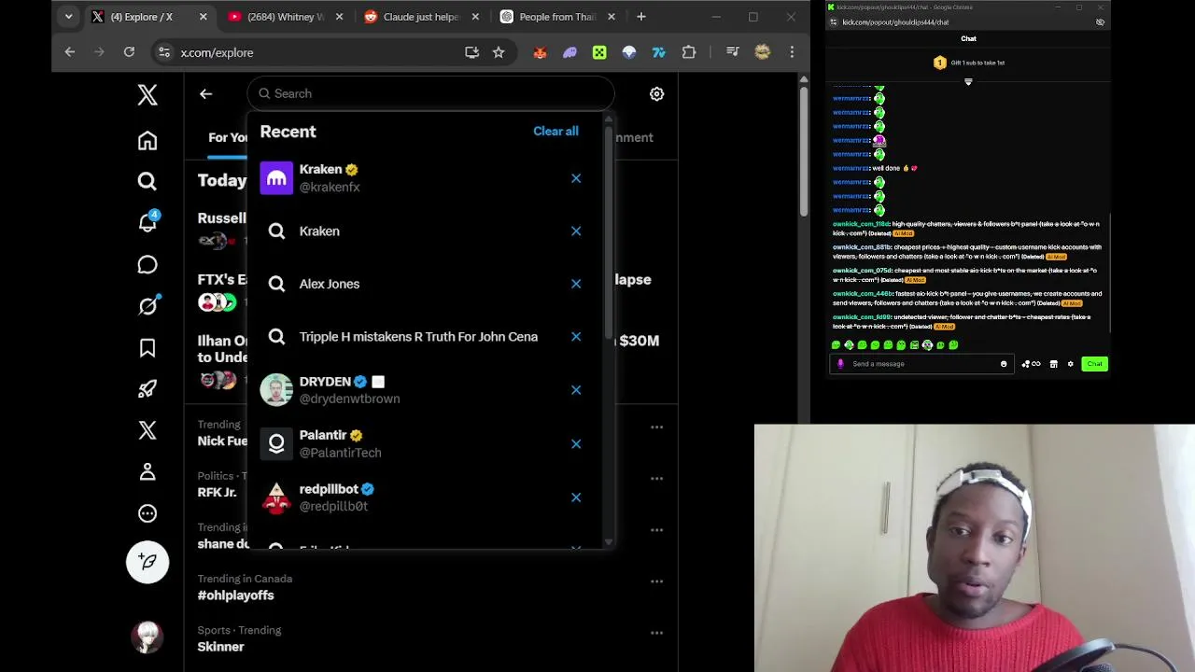Open the More circle icon in X sidebar
The image size is (1195, 672).
(x=148, y=513)
